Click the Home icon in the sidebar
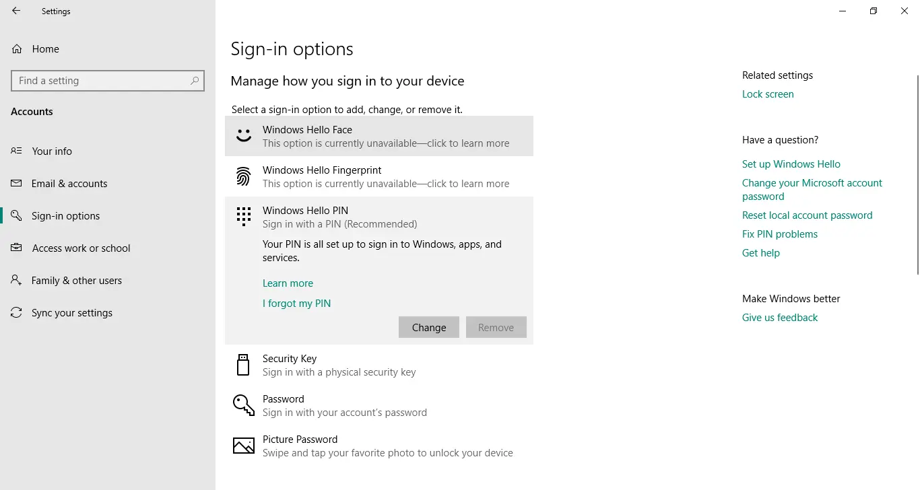Screen dimensions: 920x490 [x=16, y=48]
